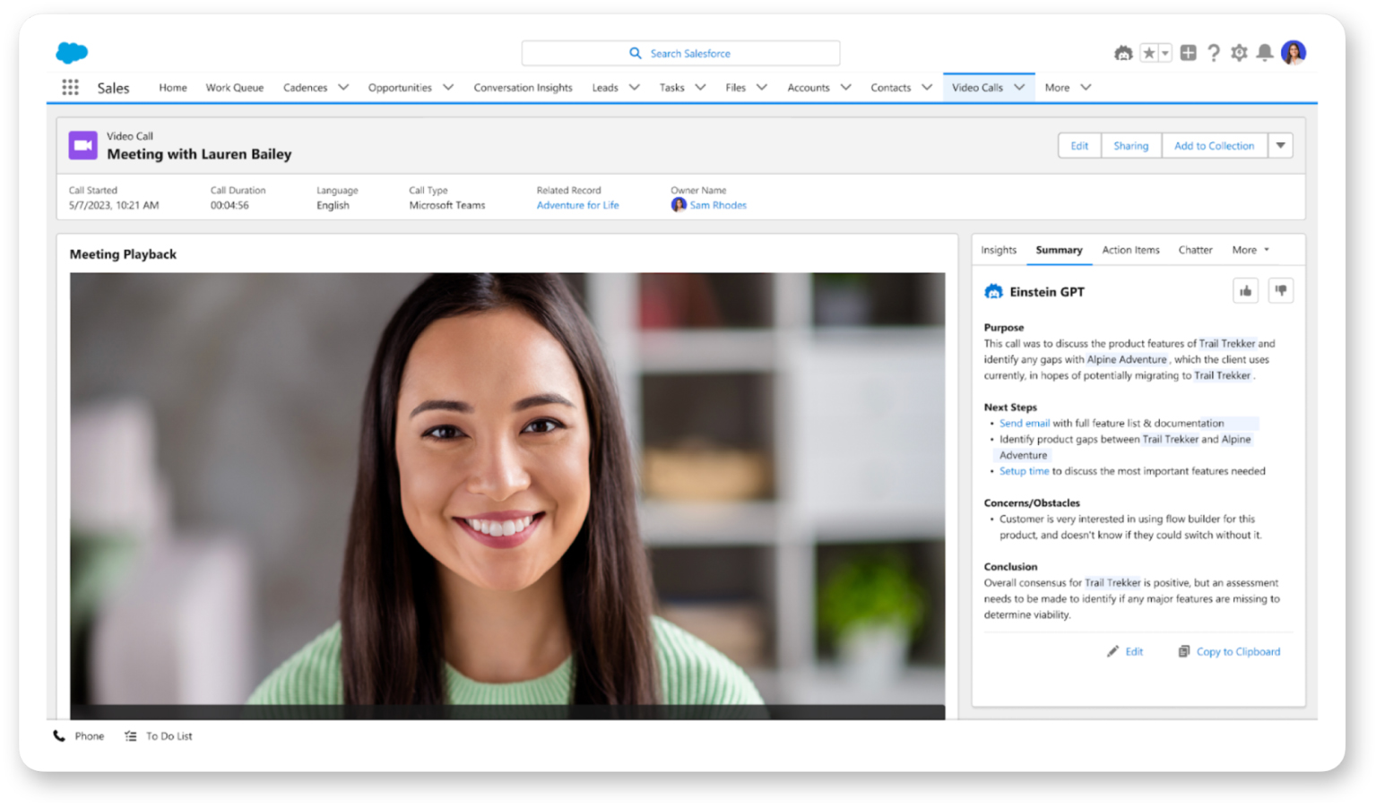Expand the Video Calls tab chevron
This screenshot has width=1376, height=807.
click(1019, 88)
